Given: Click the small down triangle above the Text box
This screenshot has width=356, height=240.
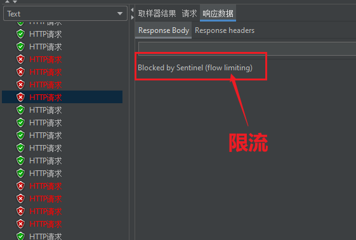Looking at the screenshot, I should (15, 2).
